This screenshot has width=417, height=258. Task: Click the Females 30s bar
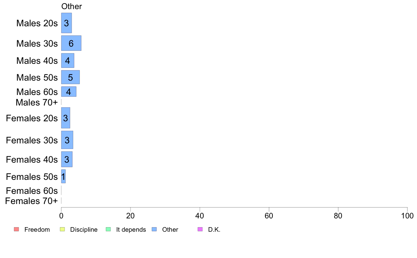point(67,140)
